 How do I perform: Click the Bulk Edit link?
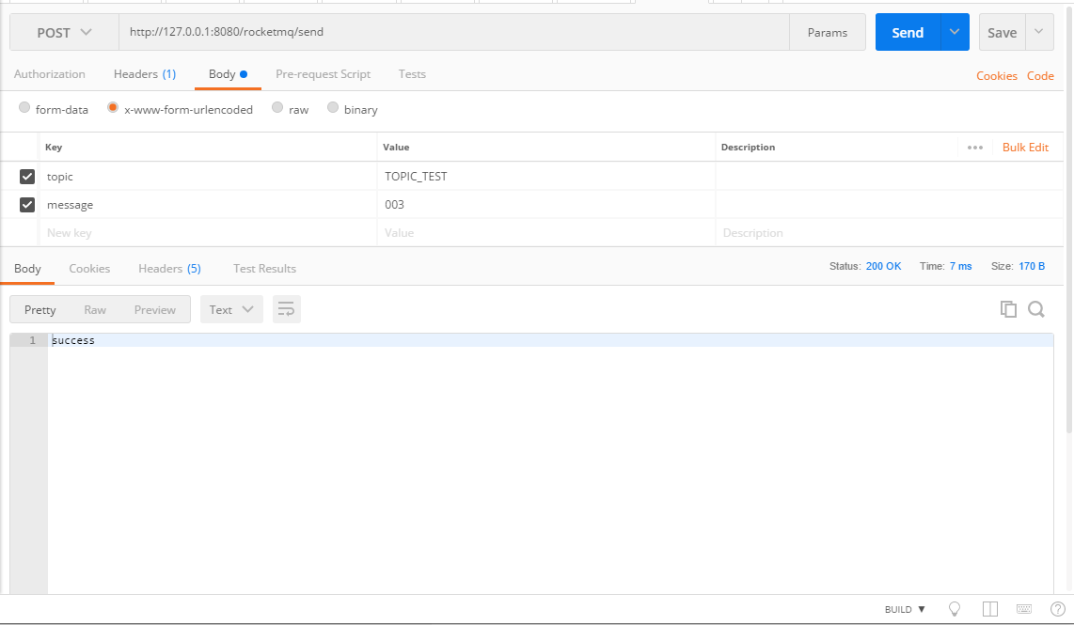pyautogui.click(x=1025, y=148)
